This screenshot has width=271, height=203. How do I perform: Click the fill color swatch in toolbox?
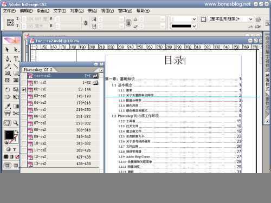click(x=9, y=135)
